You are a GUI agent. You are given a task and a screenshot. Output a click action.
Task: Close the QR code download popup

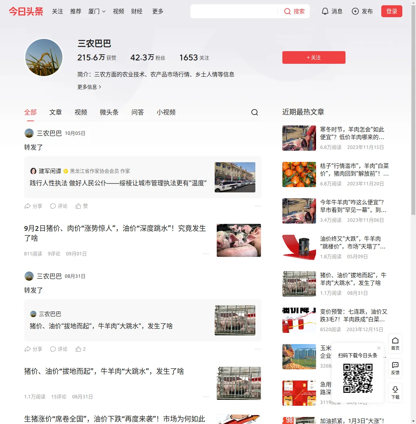[379, 348]
